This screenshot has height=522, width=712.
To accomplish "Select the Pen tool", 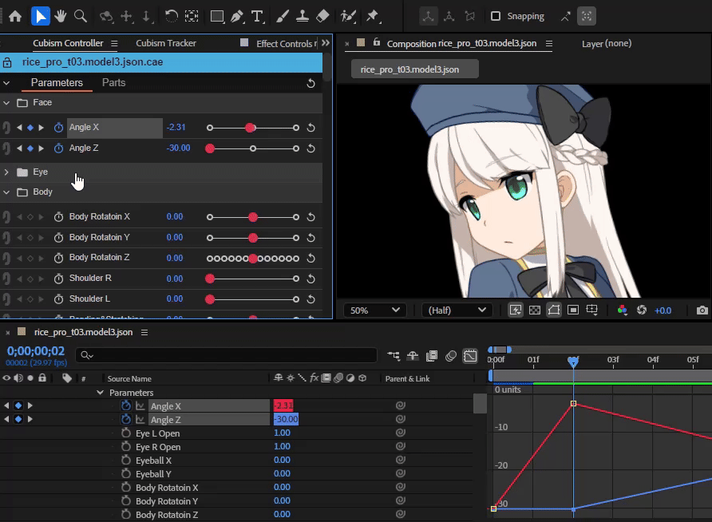I will 236,16.
